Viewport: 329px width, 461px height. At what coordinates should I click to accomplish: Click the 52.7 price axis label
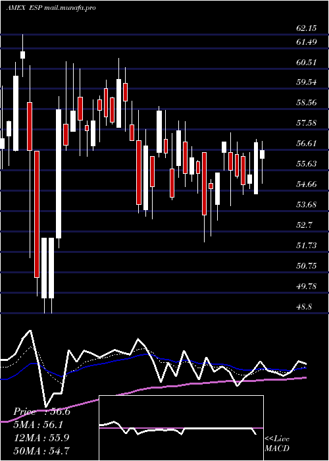click(x=304, y=225)
